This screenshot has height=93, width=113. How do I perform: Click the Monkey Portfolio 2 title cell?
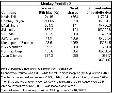pyautogui.click(x=56, y=4)
